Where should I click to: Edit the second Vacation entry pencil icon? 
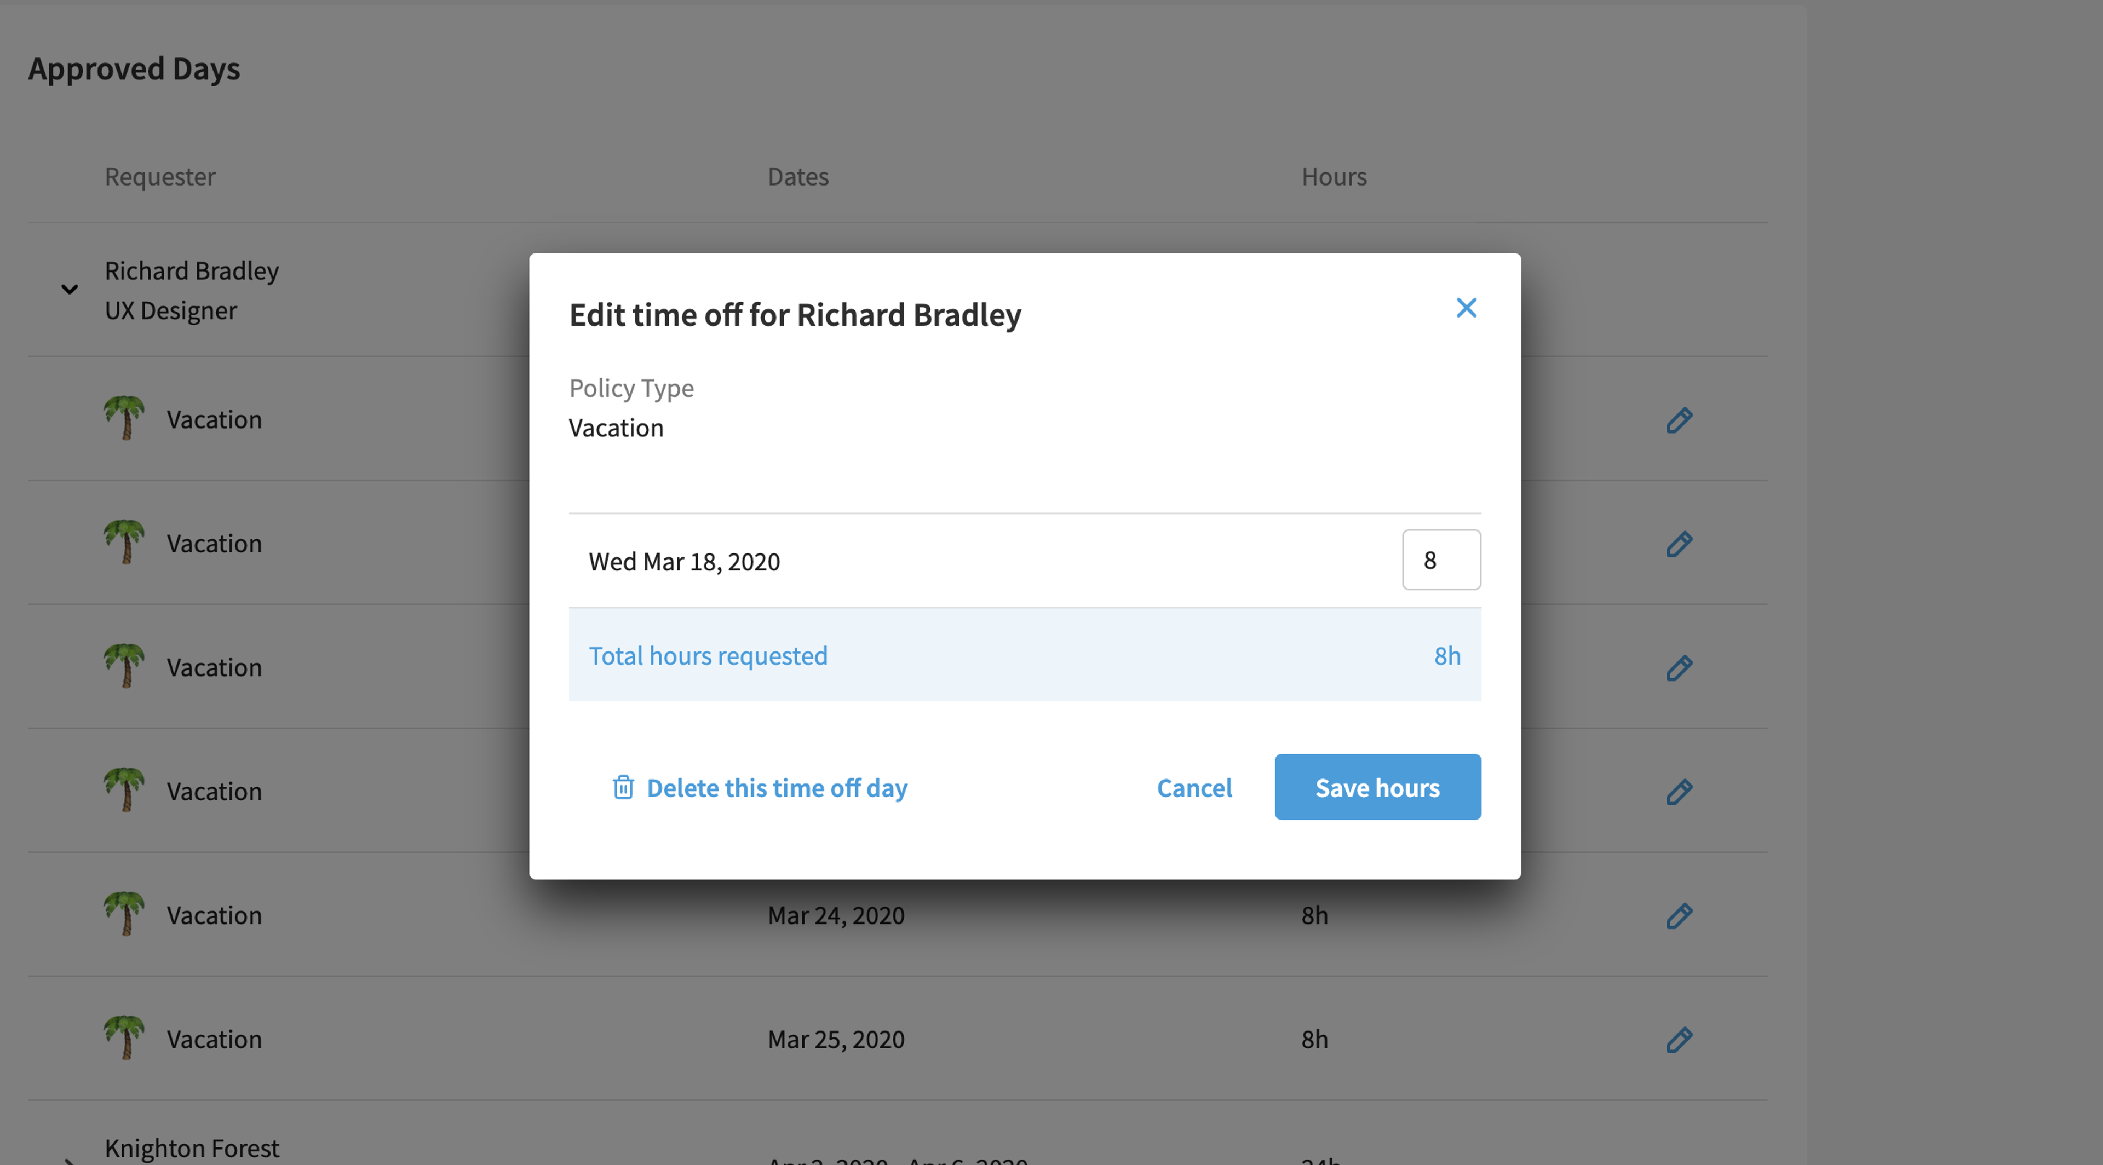(1679, 544)
